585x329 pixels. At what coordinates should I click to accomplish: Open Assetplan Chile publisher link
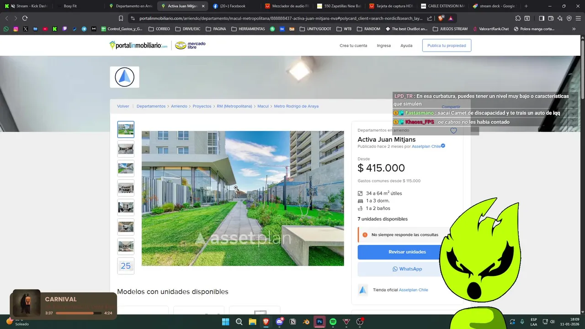[426, 147]
